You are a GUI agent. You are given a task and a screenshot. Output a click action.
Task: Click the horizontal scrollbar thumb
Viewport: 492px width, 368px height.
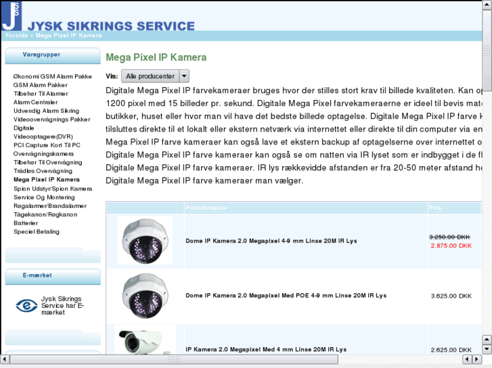click(x=174, y=359)
